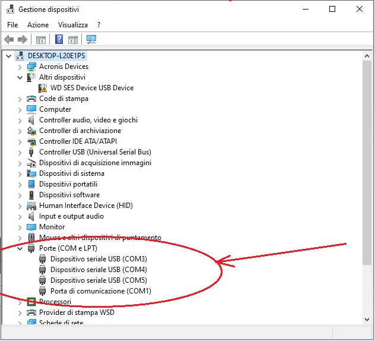Select the Dispositivi portatili label
The width and height of the screenshot is (375, 341).
pos(68,184)
